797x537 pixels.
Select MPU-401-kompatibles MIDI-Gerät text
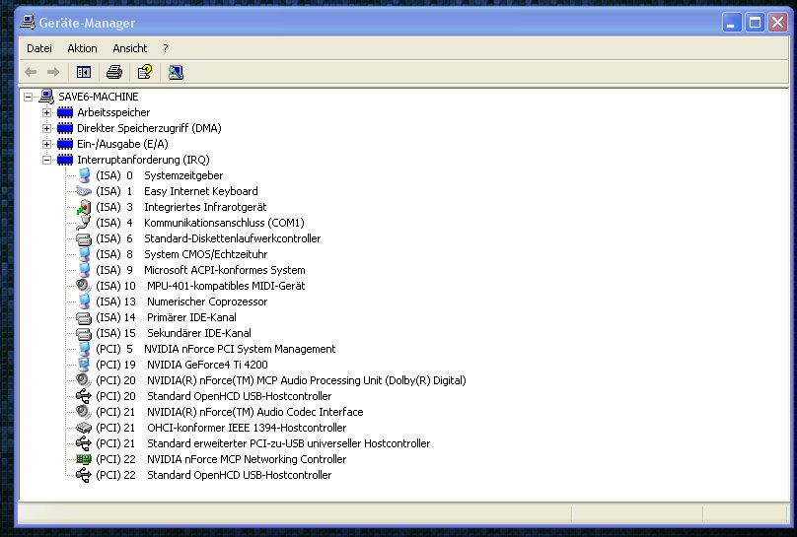tap(226, 286)
